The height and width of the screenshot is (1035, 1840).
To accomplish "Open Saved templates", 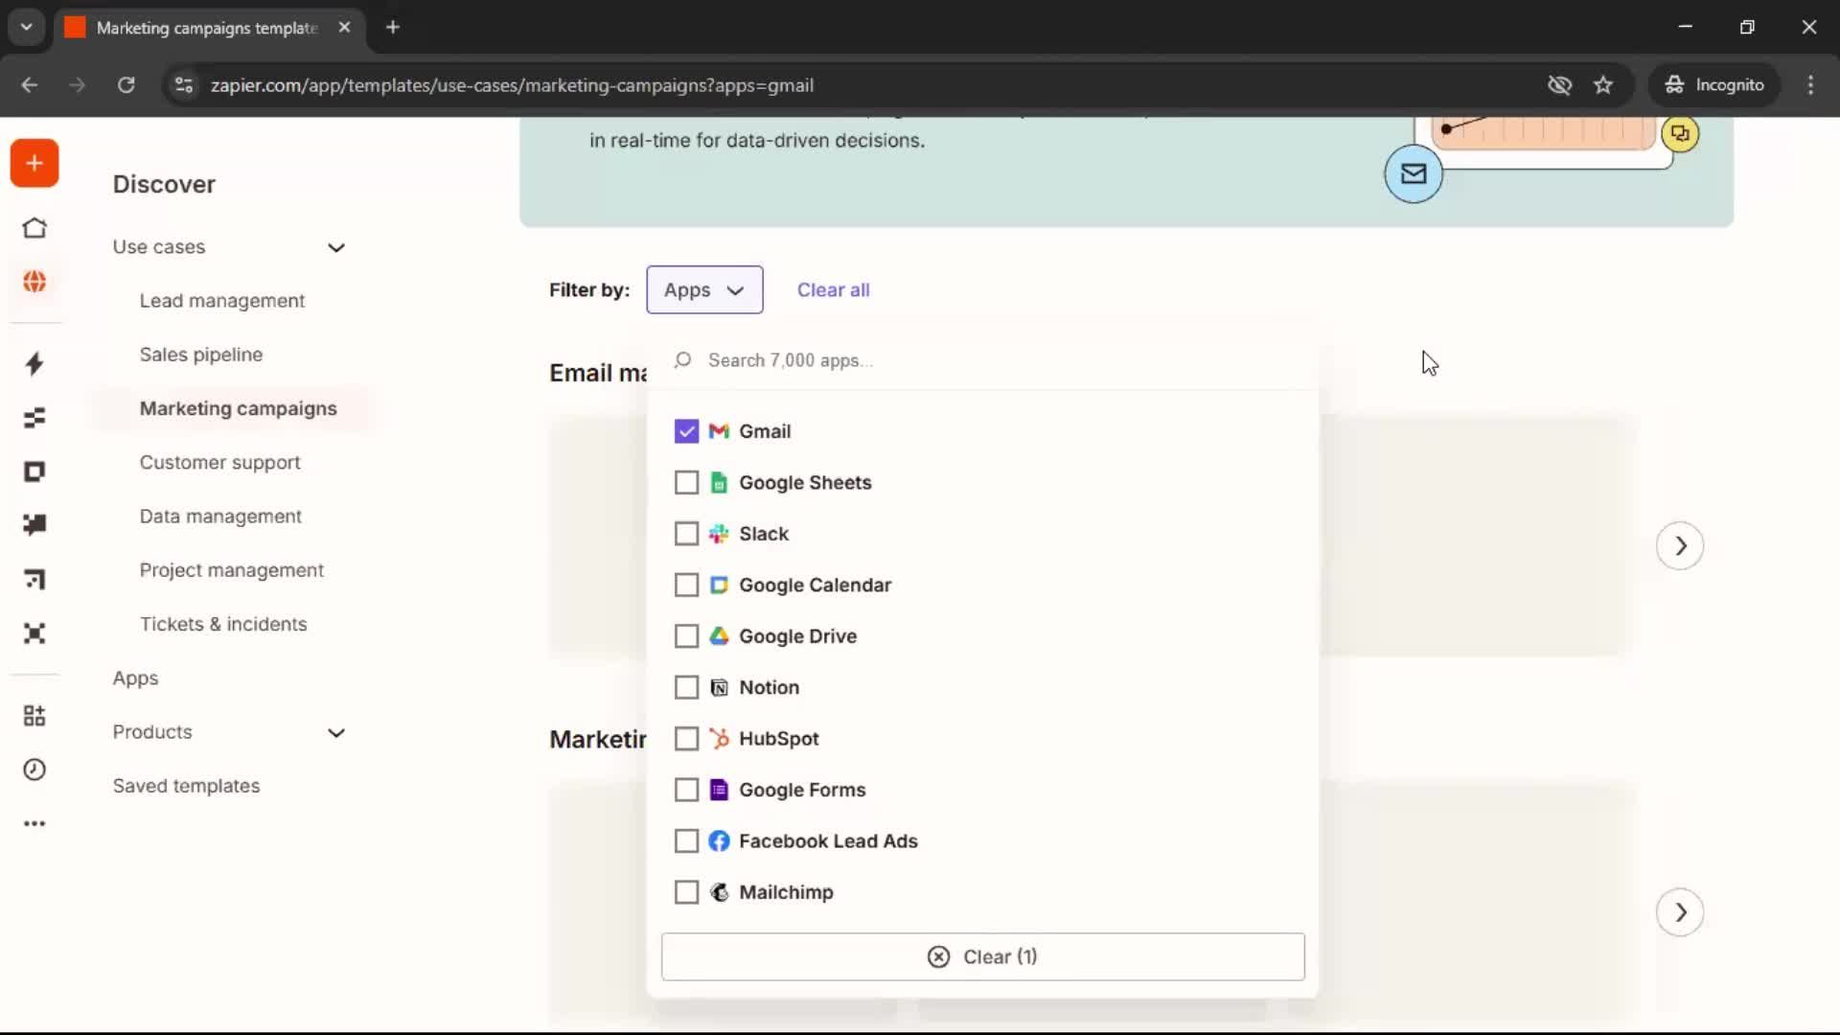I will coord(186,786).
